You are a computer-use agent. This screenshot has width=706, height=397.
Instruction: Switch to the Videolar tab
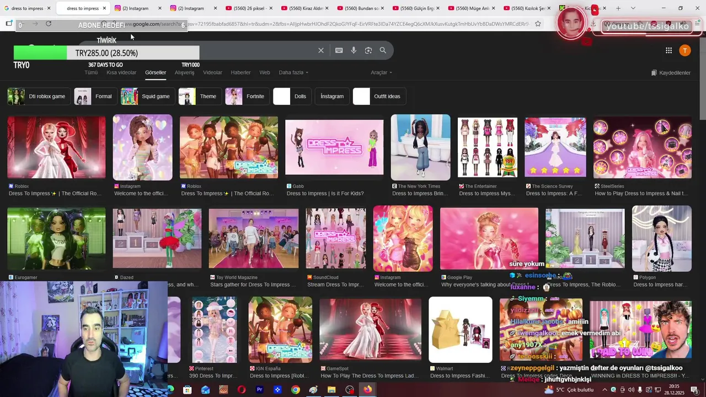[212, 72]
